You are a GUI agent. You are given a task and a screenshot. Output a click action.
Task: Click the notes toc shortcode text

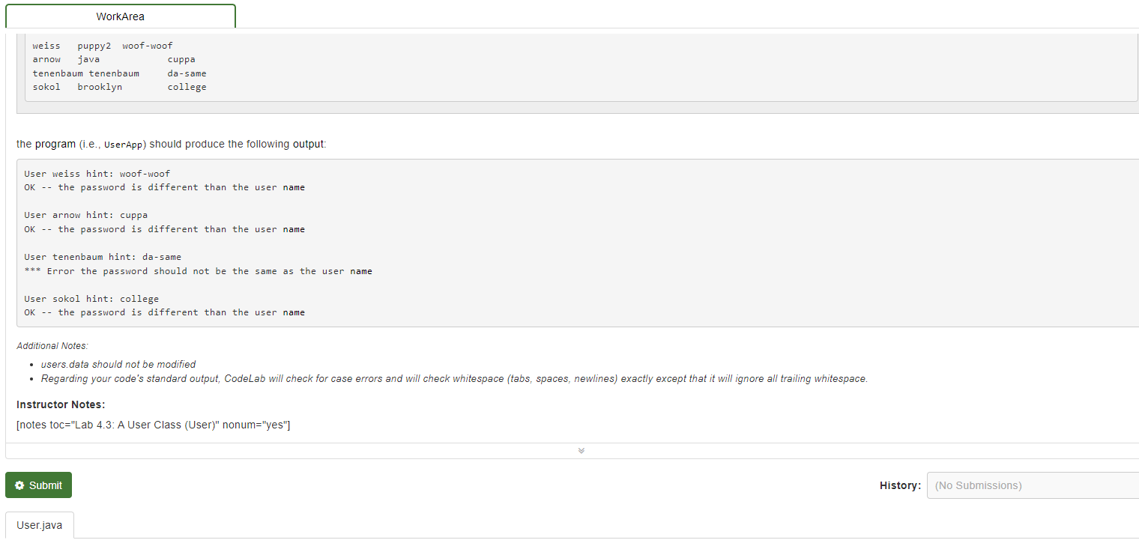coord(154,425)
